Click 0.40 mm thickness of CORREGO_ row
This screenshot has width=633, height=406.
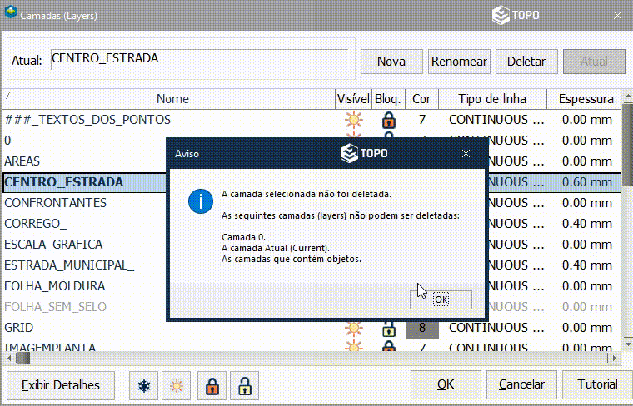pyautogui.click(x=586, y=224)
